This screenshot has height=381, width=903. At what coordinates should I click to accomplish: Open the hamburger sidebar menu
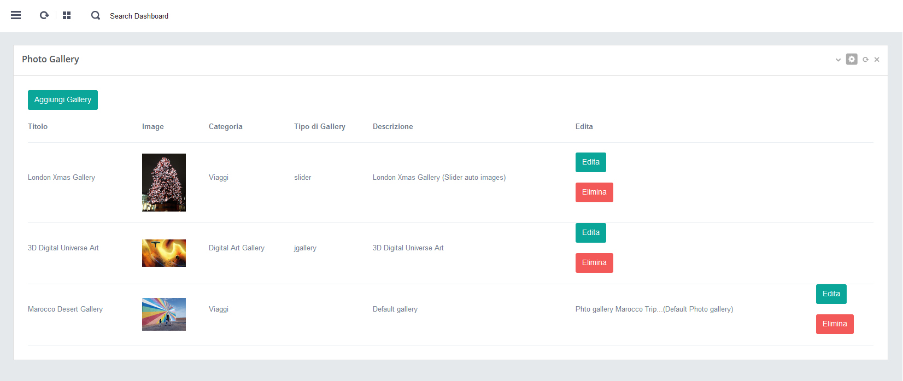pos(16,15)
